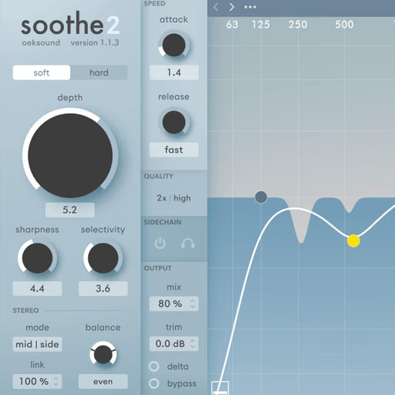Enable the delta radio button
This screenshot has width=395, height=395.
coord(154,366)
